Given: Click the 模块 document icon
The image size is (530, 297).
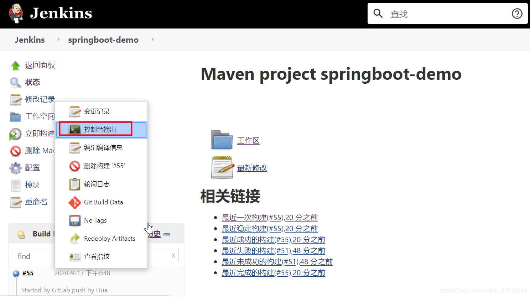Looking at the screenshot, I should [x=15, y=185].
